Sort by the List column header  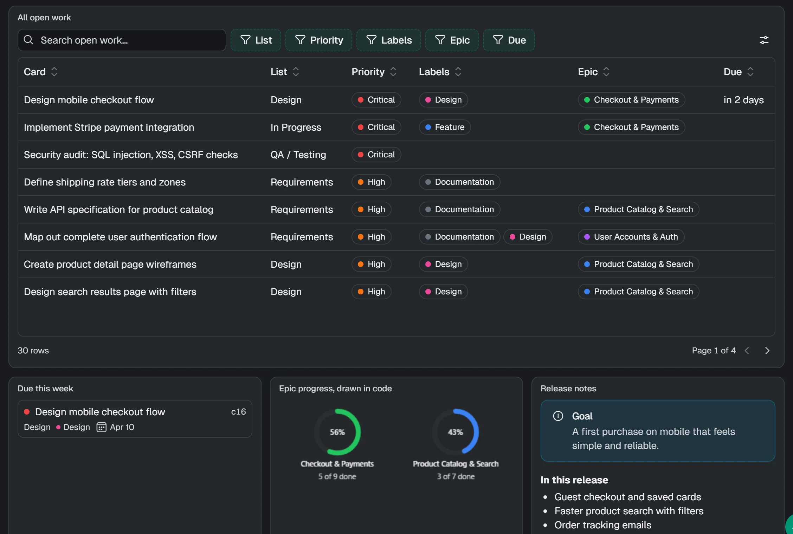pyautogui.click(x=285, y=72)
